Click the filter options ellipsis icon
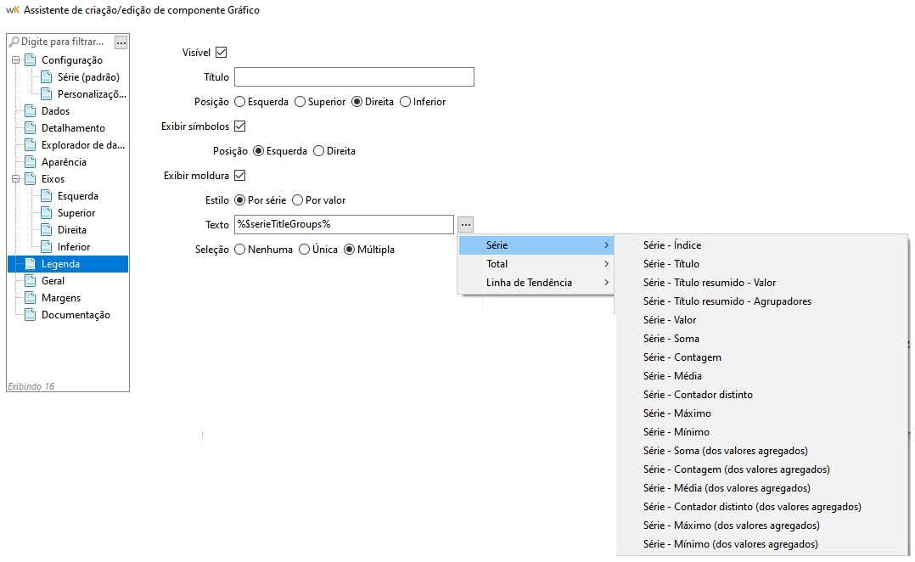The image size is (915, 562). (121, 42)
